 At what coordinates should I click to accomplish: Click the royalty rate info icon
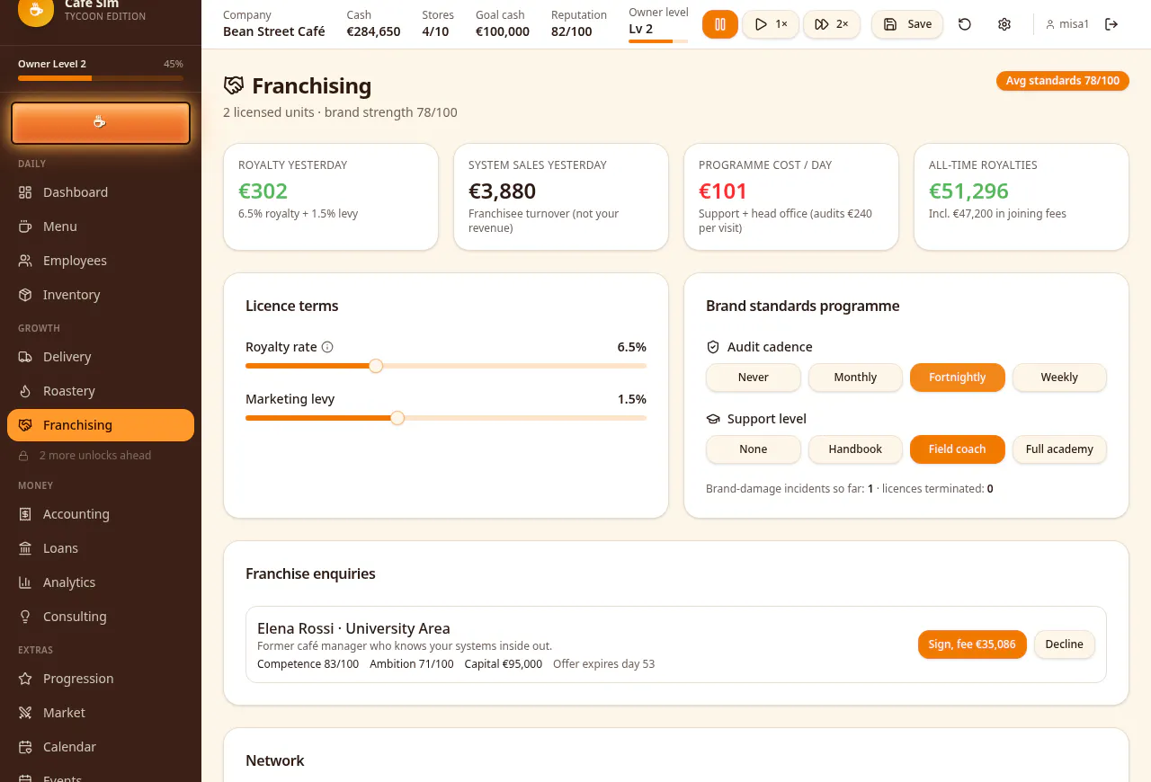(327, 347)
